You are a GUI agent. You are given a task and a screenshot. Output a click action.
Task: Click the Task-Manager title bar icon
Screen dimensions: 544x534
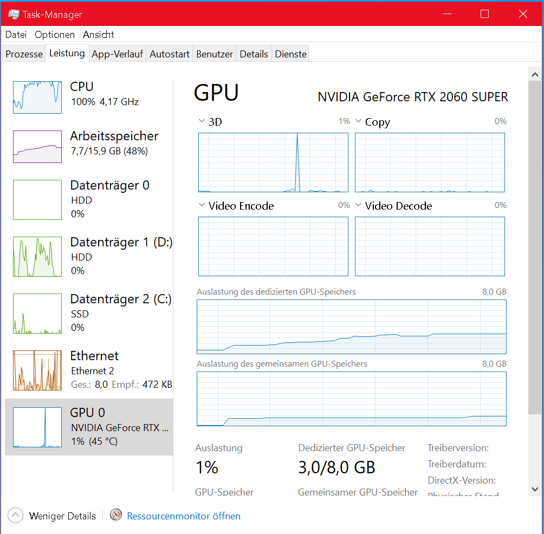point(14,14)
